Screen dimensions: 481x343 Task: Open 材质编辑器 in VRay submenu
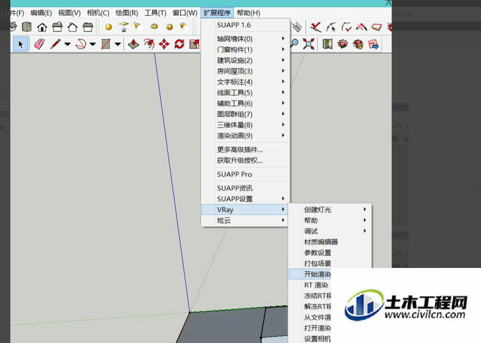click(330, 242)
